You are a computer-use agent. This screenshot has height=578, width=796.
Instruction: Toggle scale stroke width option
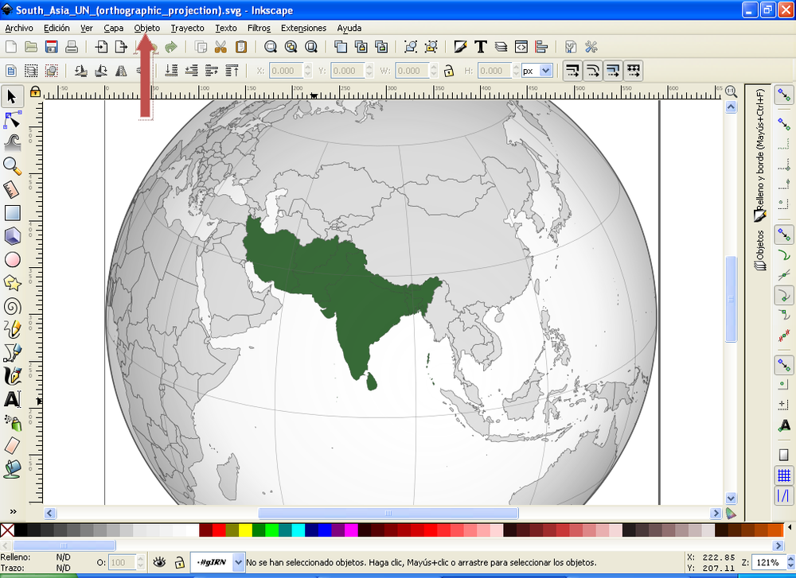click(x=572, y=71)
